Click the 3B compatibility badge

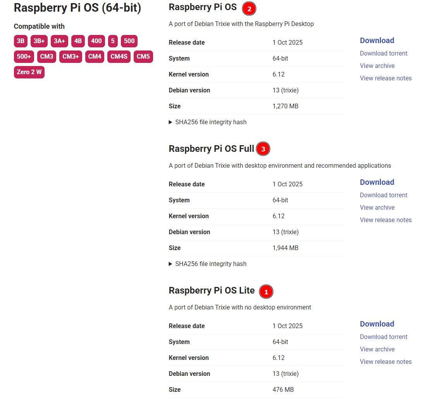click(x=21, y=41)
